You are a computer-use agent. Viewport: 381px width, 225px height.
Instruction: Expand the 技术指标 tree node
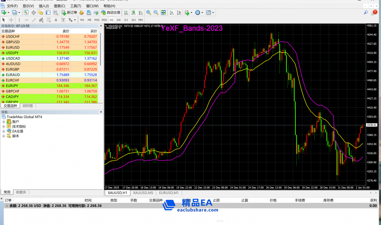[4, 126]
